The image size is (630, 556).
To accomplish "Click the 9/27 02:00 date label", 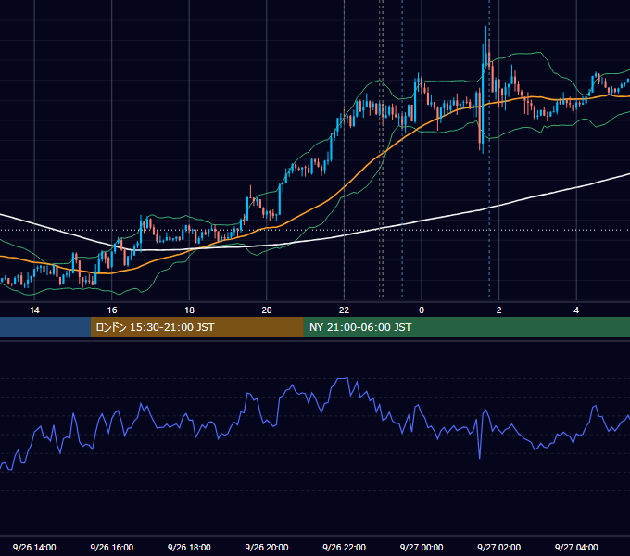I will pyautogui.click(x=498, y=547).
